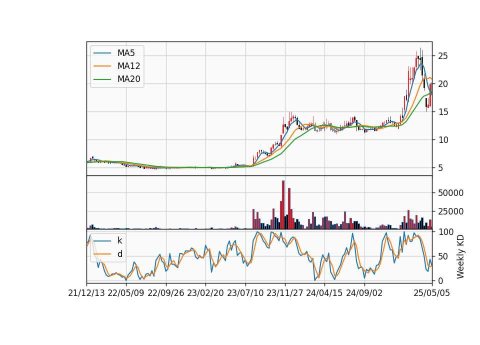
Task: Click the 22/05/09 date label
Action: 126,293
